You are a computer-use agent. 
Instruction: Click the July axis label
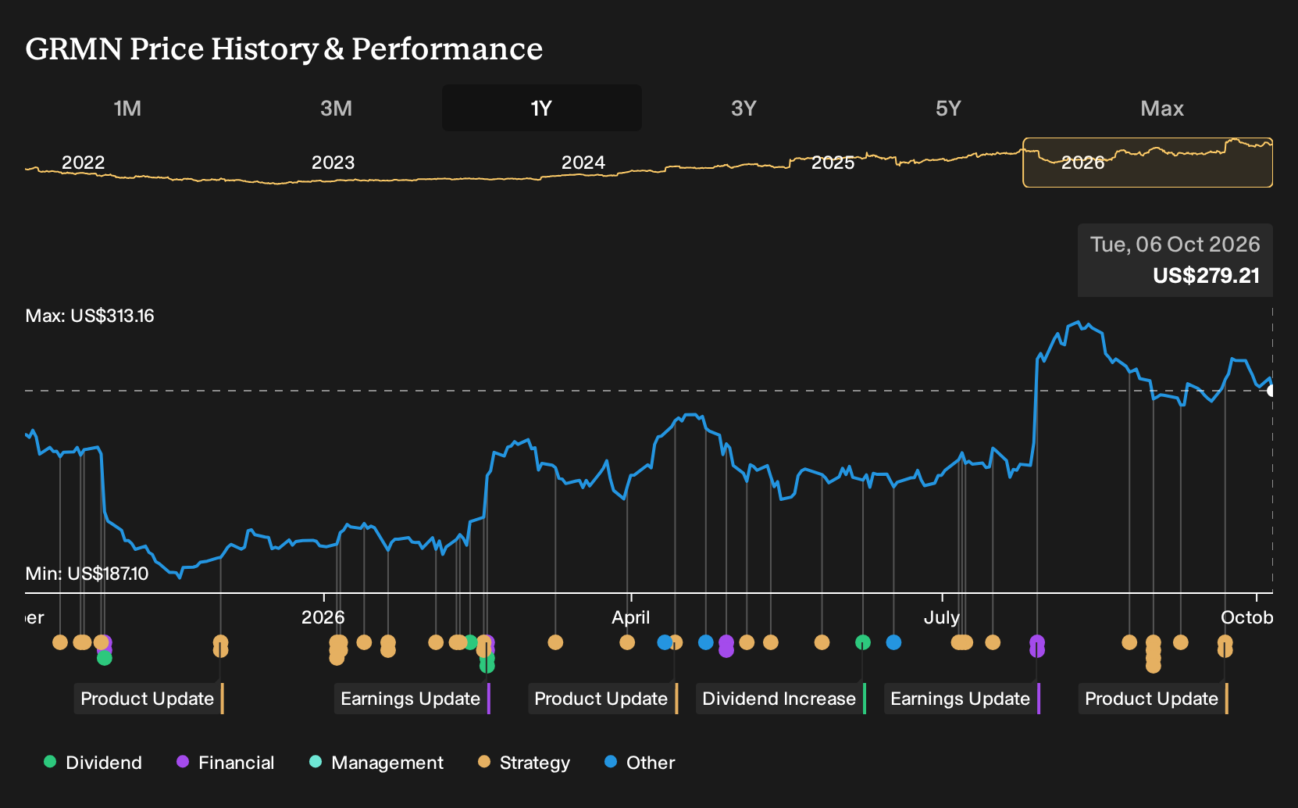coord(941,617)
